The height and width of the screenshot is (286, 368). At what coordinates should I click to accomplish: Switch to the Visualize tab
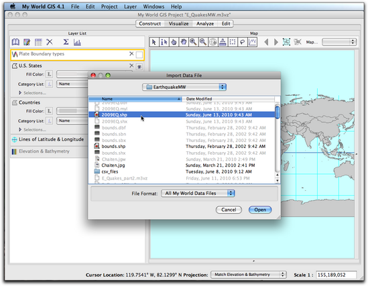tap(178, 23)
